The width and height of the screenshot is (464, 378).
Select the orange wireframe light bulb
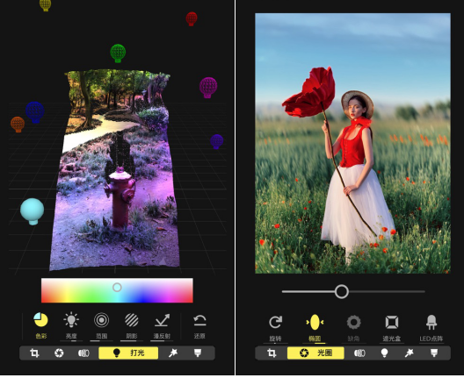tap(18, 125)
